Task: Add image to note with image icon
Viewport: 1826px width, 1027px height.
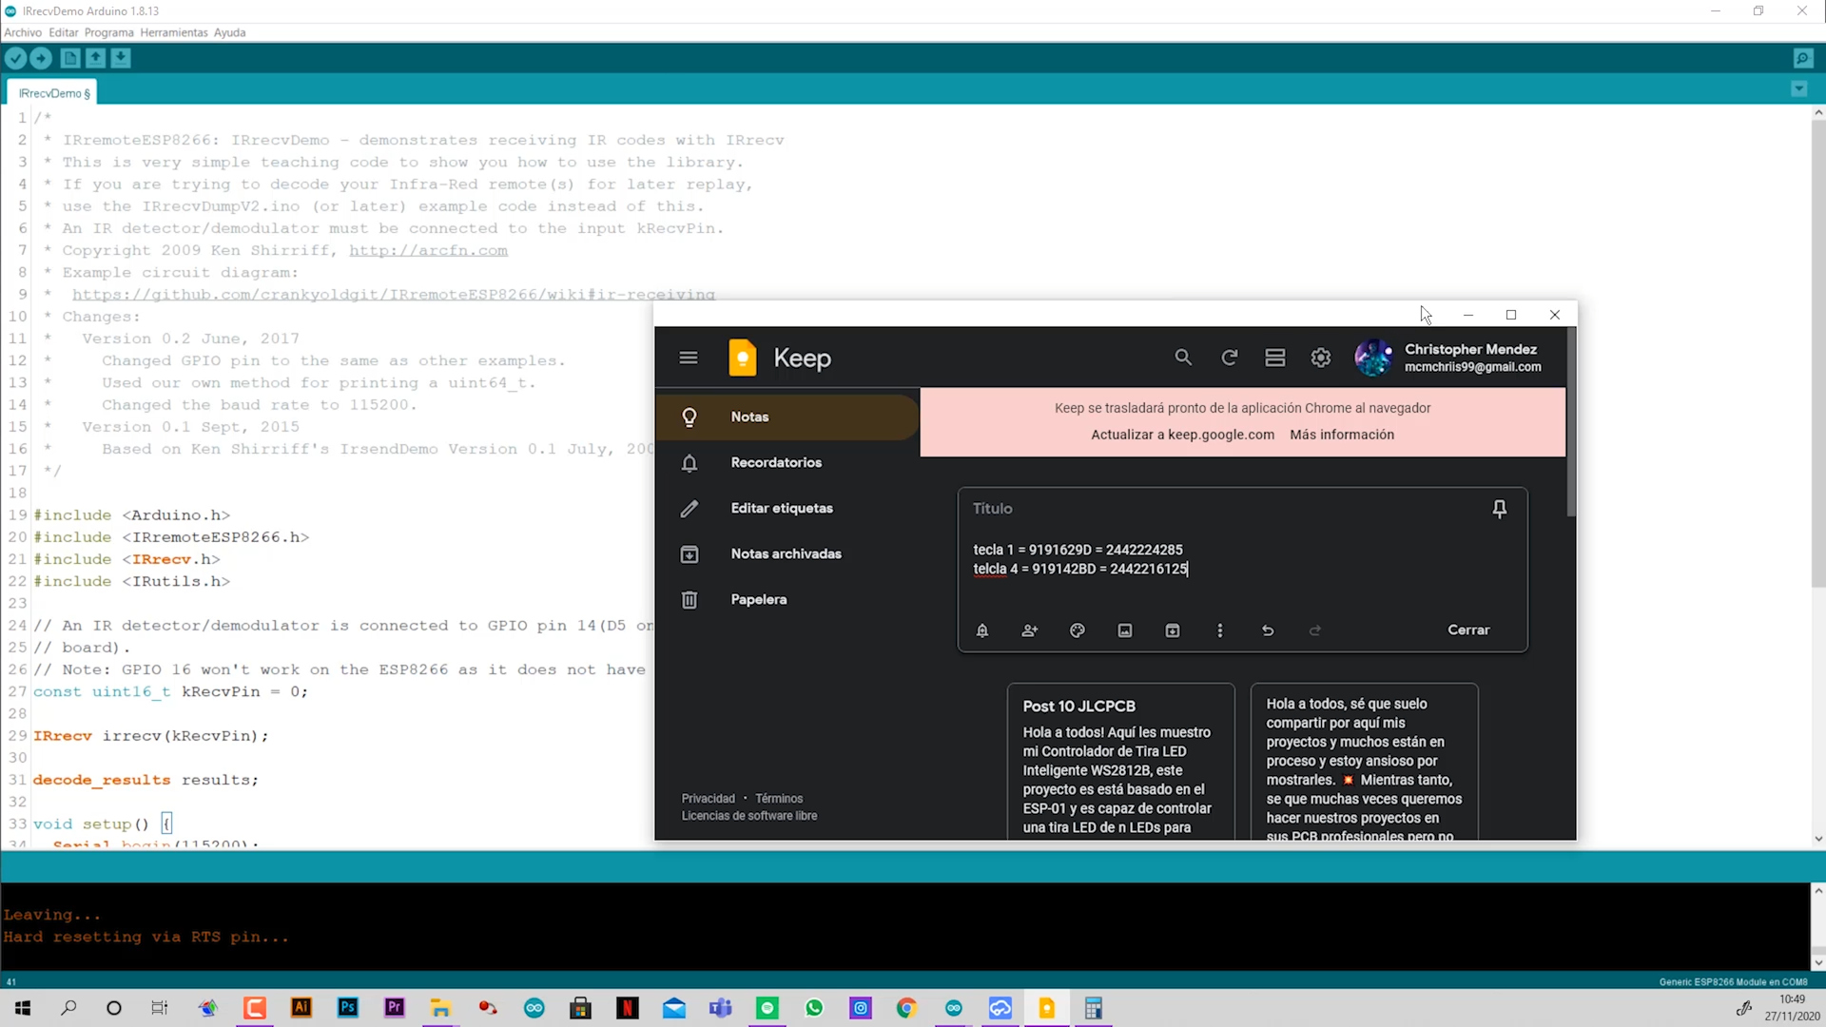Action: 1125,630
